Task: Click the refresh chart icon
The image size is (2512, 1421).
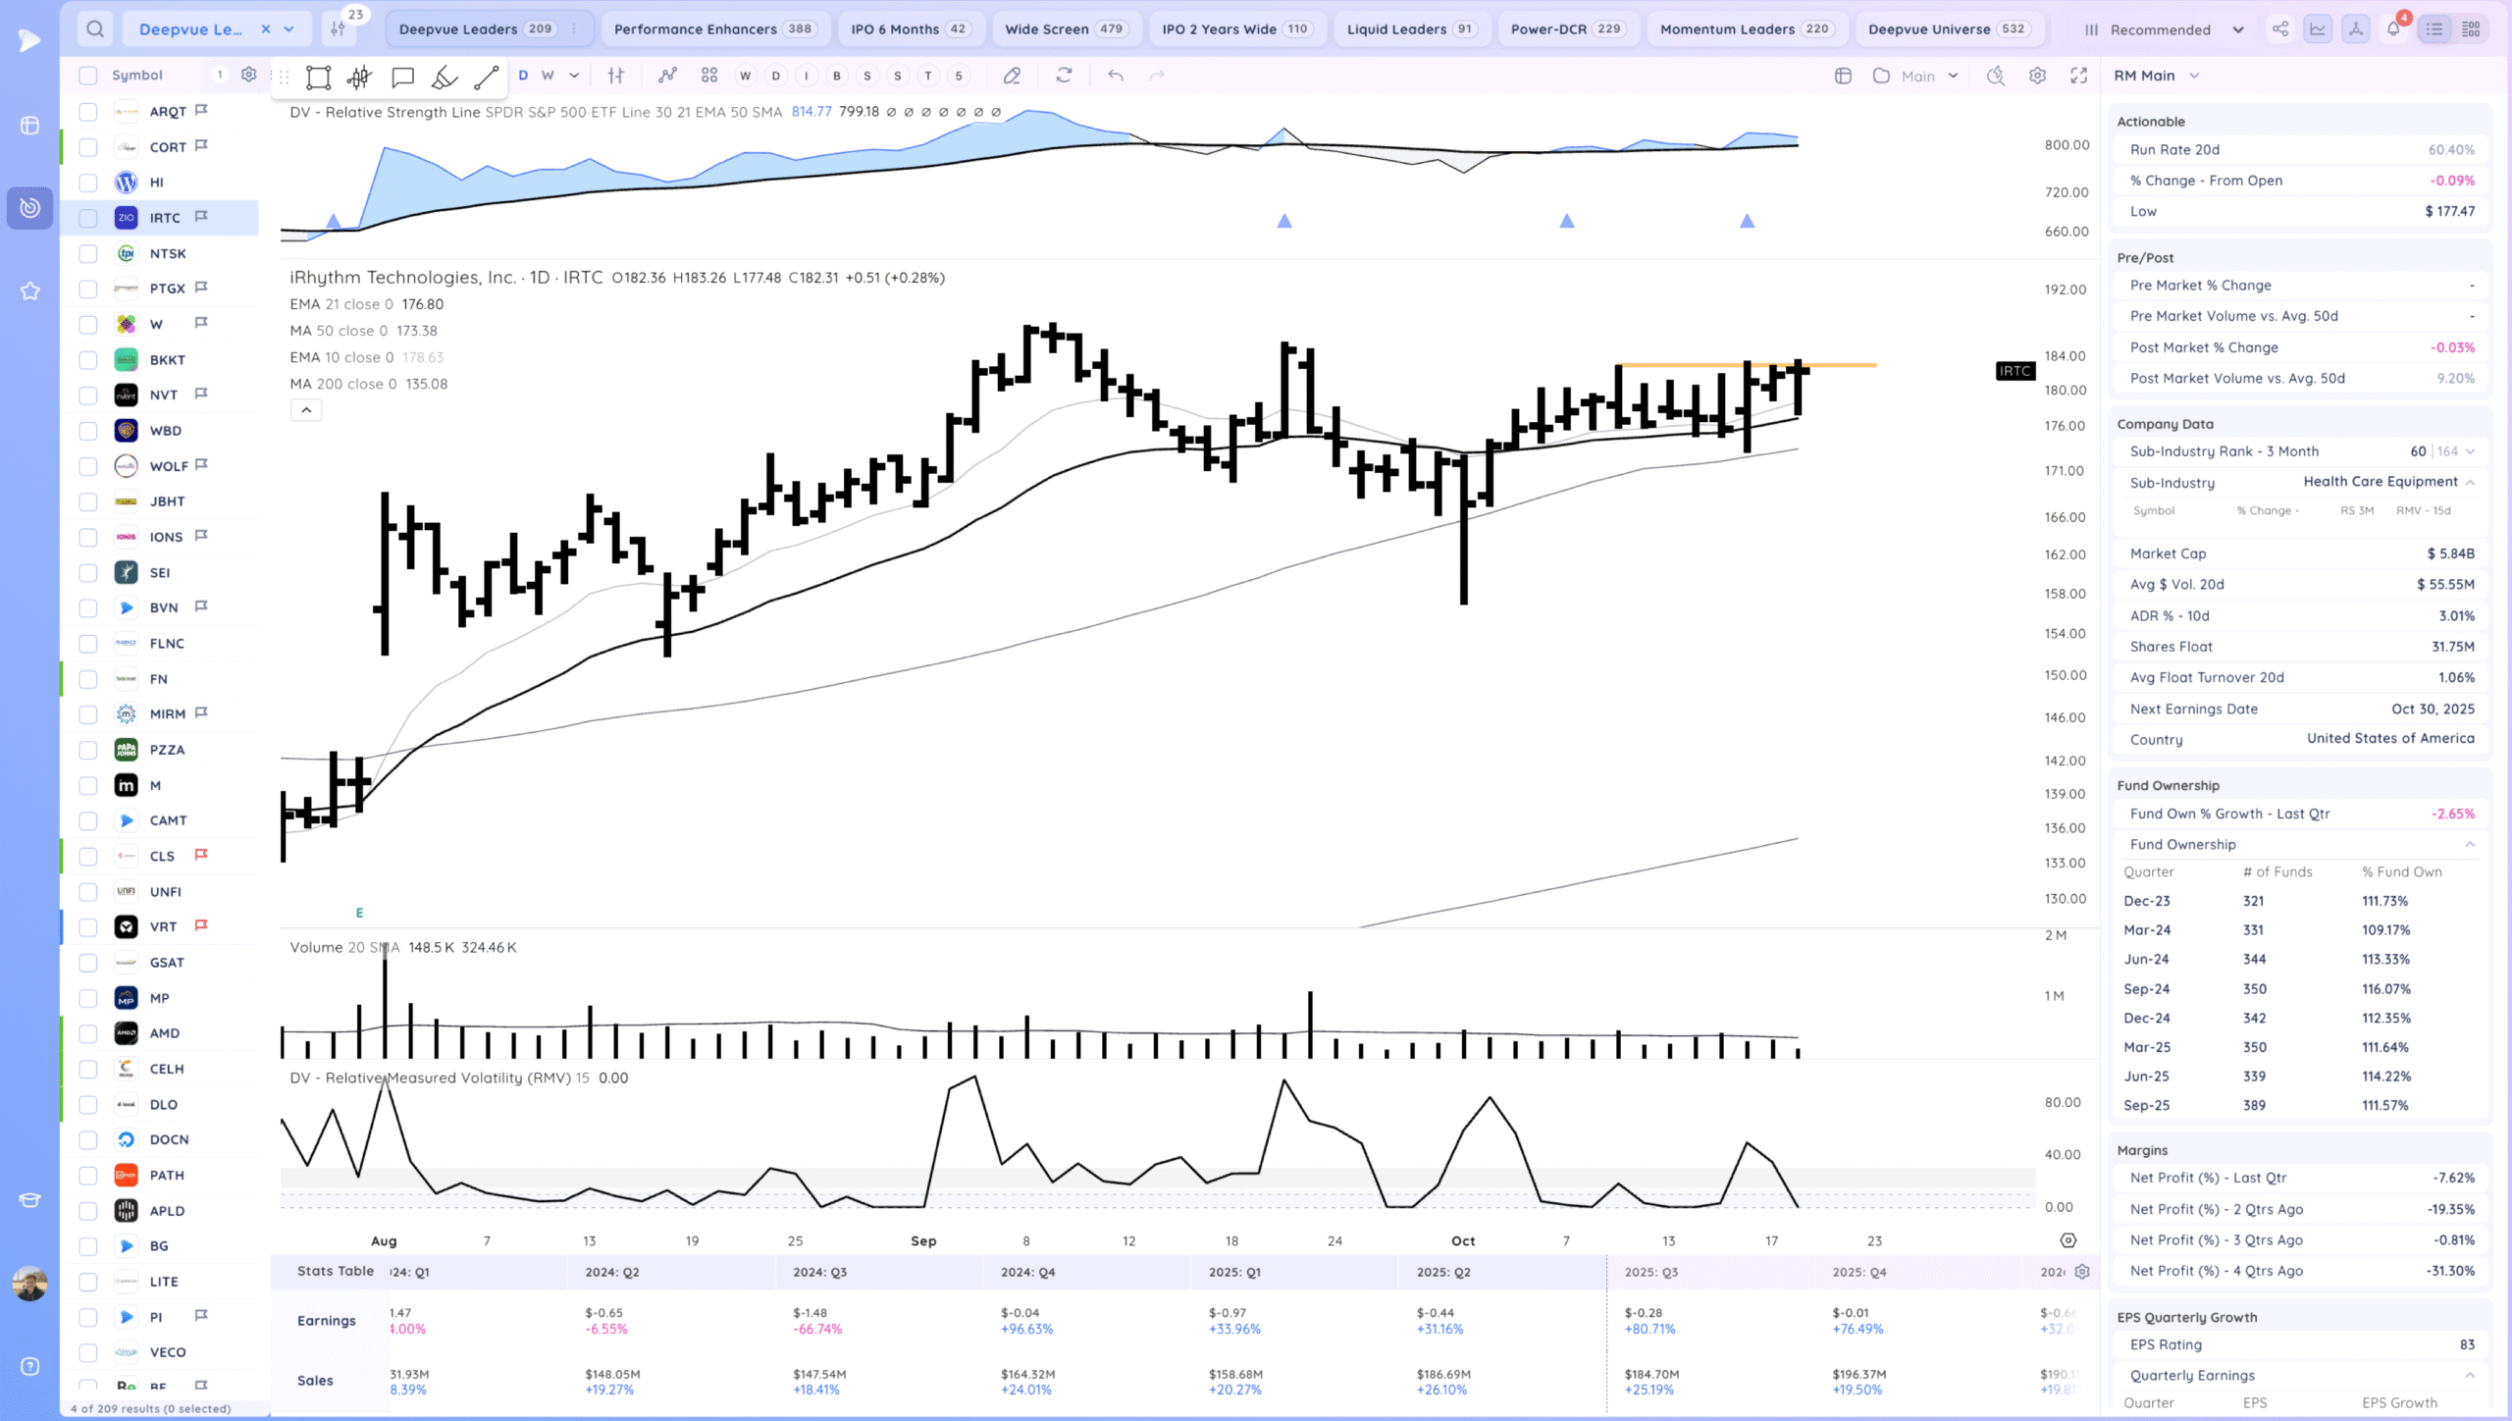Action: tap(1064, 76)
